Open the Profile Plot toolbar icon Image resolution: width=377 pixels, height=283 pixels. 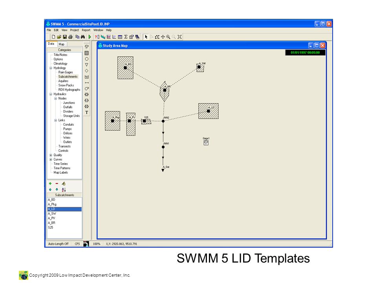(103, 37)
